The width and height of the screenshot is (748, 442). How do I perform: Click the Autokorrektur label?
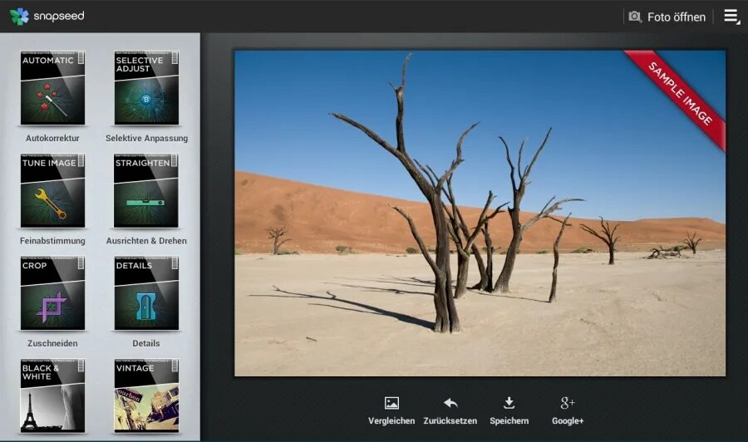(52, 138)
